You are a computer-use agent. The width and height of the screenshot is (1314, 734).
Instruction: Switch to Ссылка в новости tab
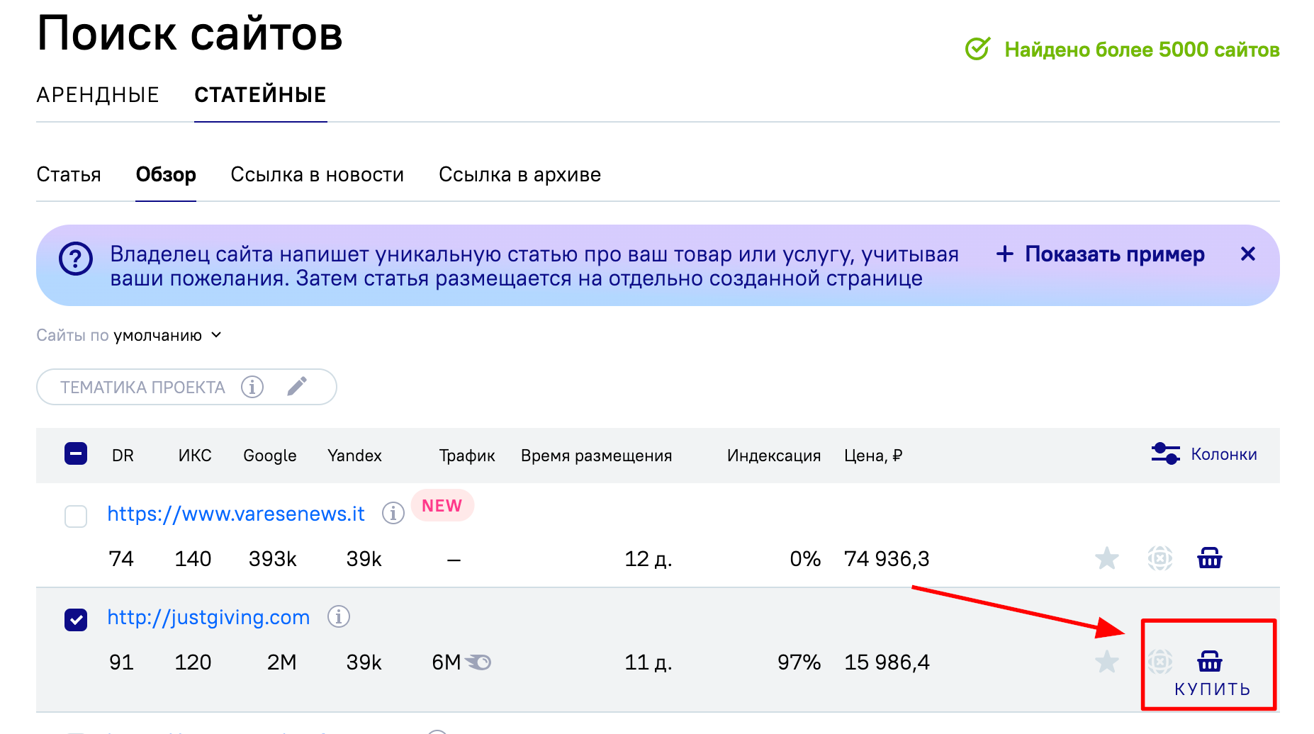318,174
